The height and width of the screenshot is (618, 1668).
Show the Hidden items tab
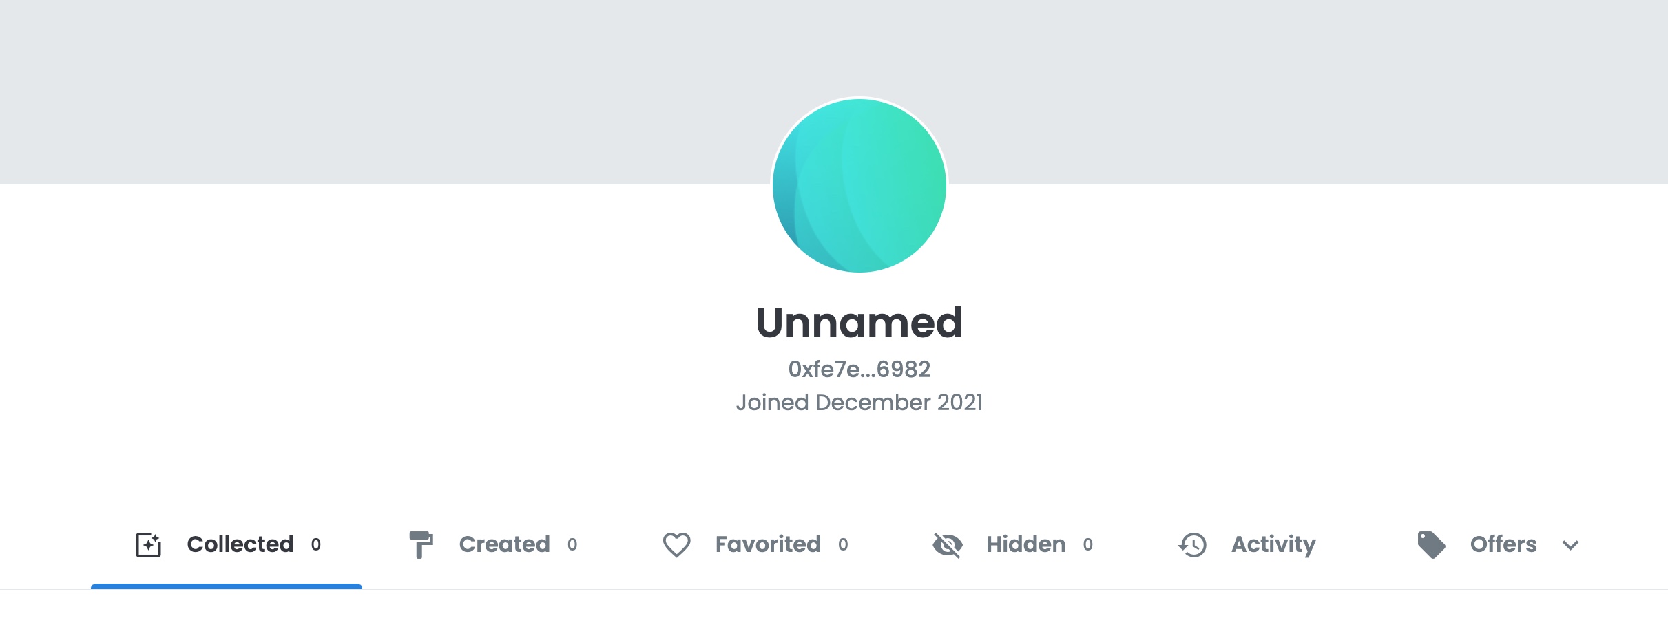tap(1025, 544)
